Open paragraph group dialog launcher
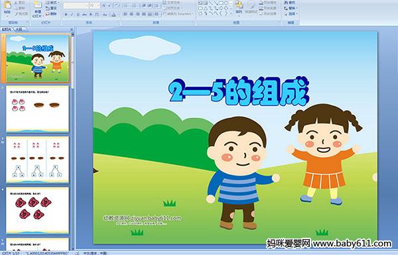Viewport: 398px width, 255px height. [x=194, y=23]
